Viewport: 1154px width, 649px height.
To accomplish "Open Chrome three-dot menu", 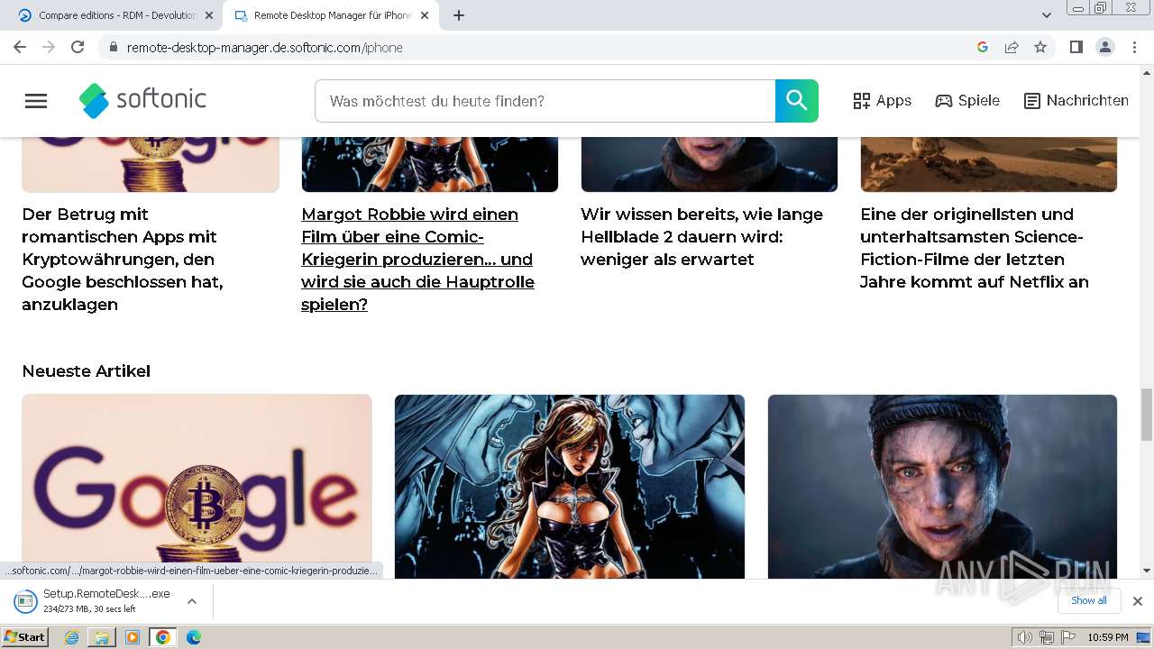I will click(x=1135, y=47).
